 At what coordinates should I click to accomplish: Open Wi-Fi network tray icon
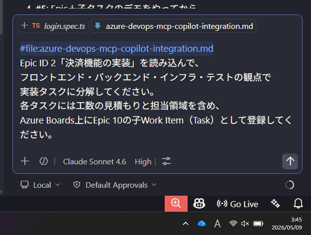coord(233,224)
